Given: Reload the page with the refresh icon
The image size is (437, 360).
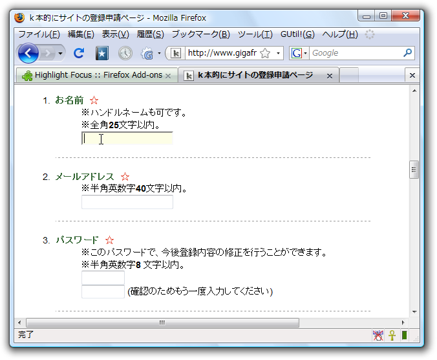Looking at the screenshot, I should 79,53.
